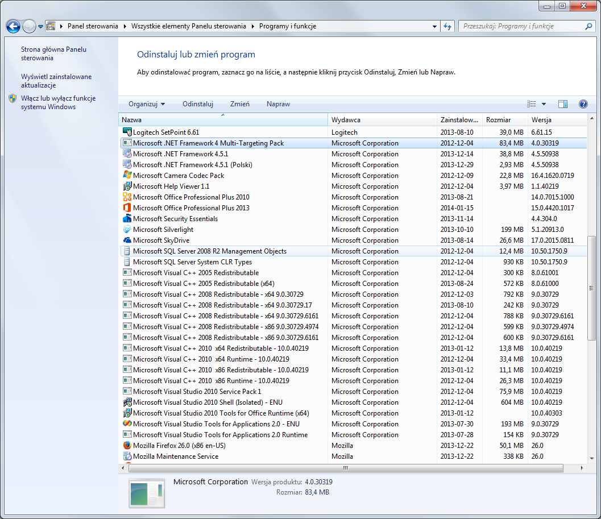The height and width of the screenshot is (519, 601).
Task: Click Microsoft SQL Server 2008 R2 Management Objects icon
Action: point(127,251)
